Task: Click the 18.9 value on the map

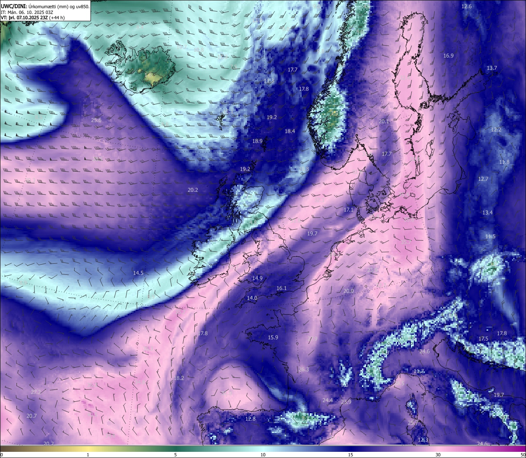Action: (x=257, y=141)
